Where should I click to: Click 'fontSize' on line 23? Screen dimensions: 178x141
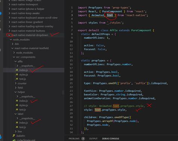coord(90,91)
